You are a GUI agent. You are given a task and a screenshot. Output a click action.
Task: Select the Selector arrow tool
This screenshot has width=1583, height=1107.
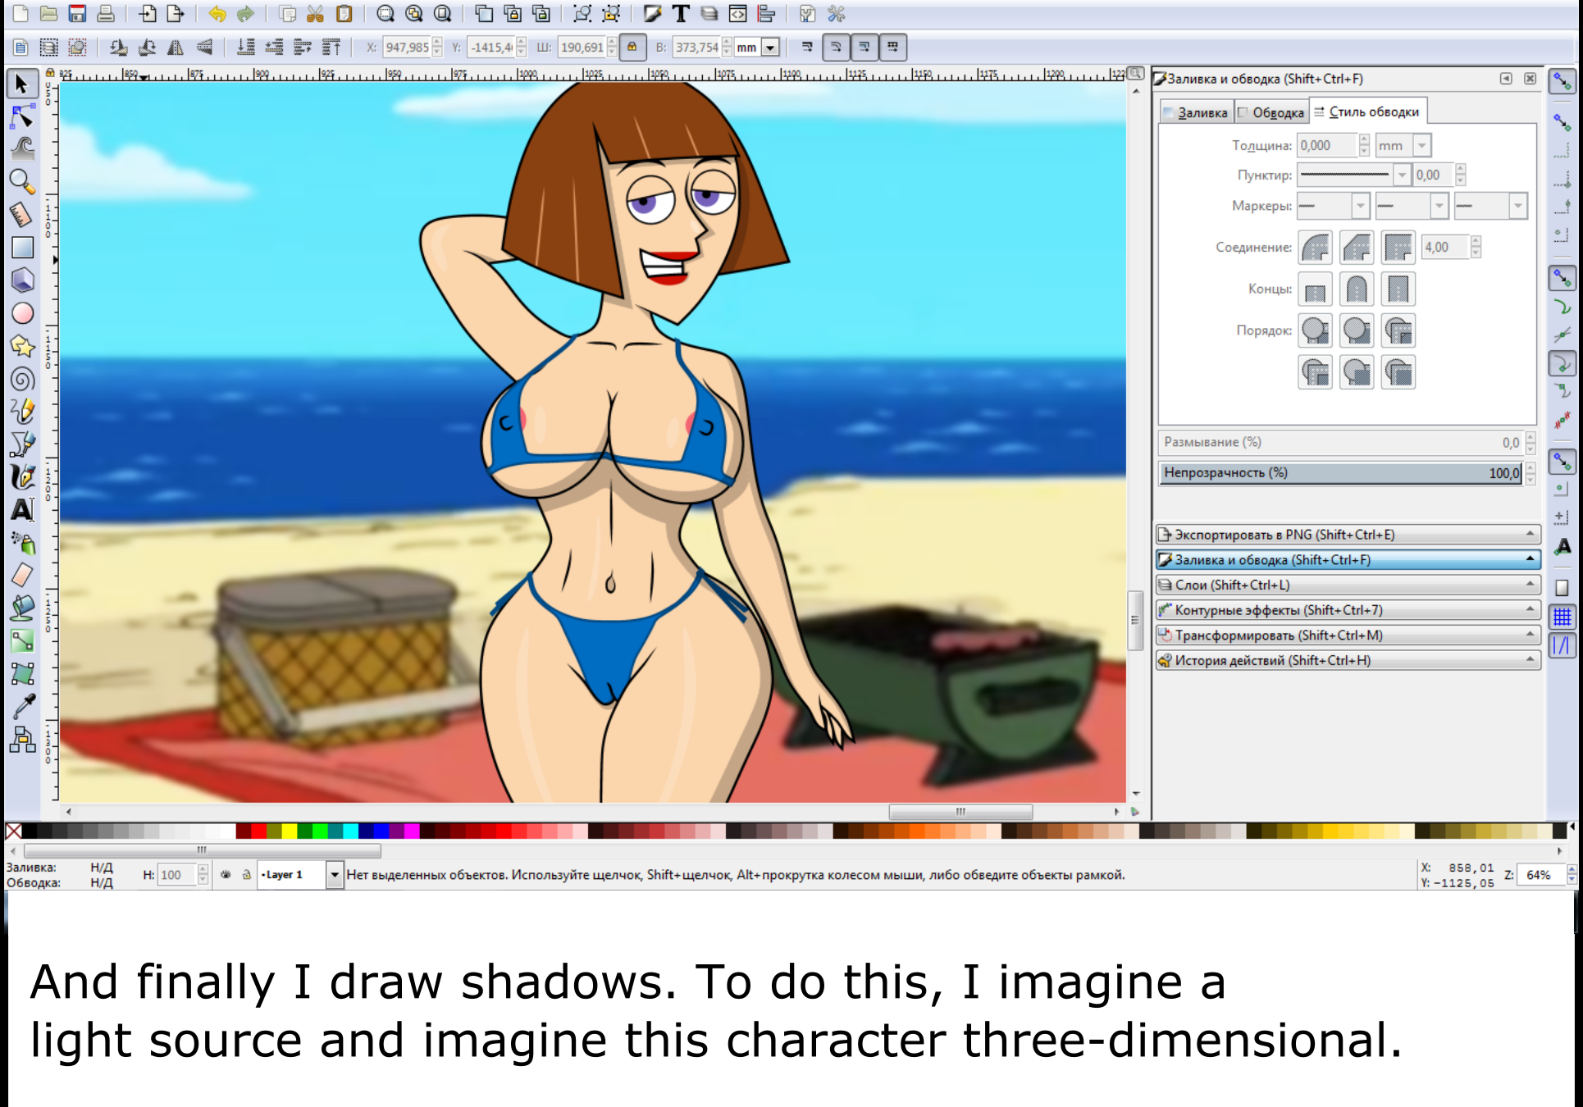click(x=22, y=84)
